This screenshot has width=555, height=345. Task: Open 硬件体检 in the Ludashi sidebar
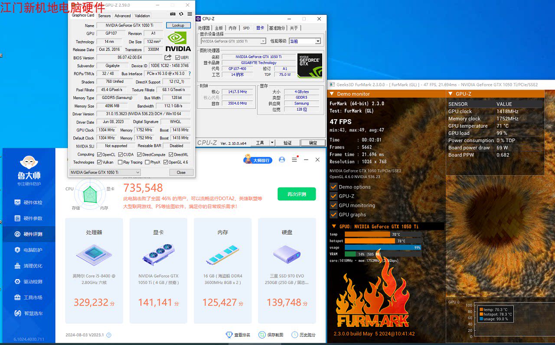tap(29, 202)
